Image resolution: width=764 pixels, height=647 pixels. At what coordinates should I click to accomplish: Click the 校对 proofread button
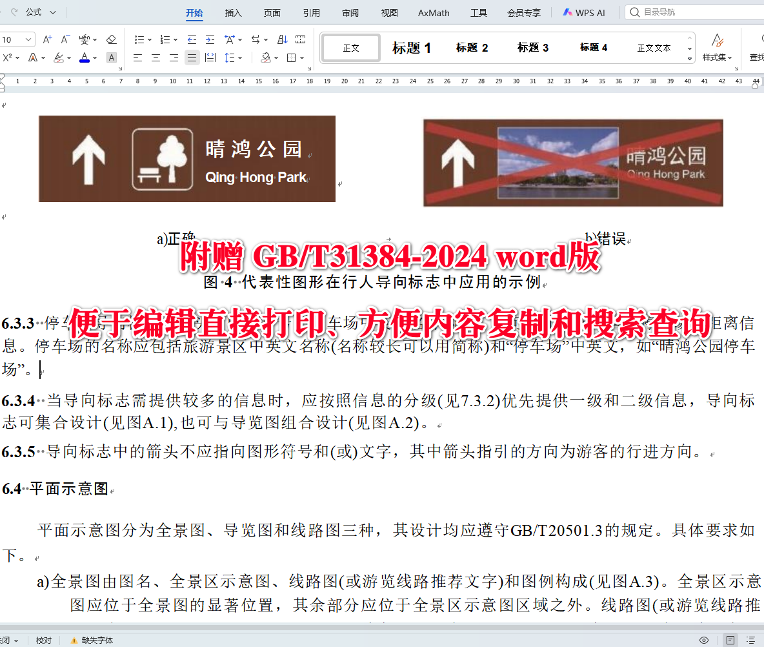tap(43, 640)
